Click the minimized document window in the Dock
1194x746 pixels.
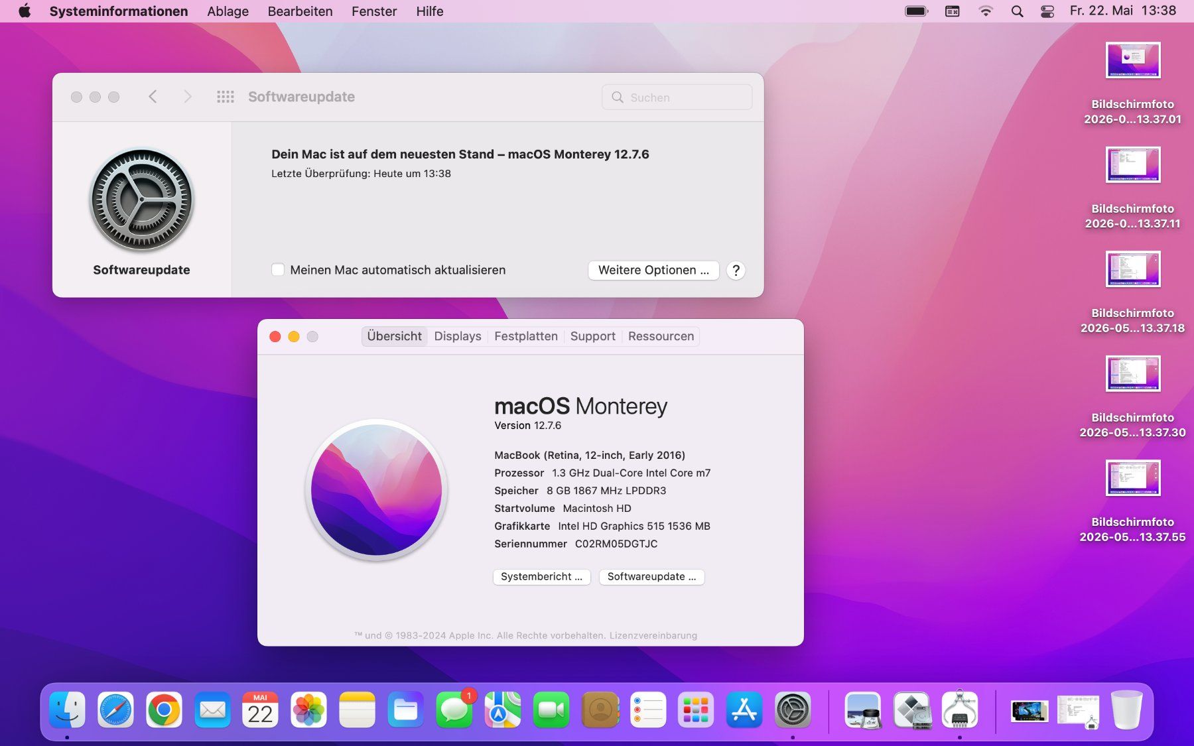point(1078,711)
